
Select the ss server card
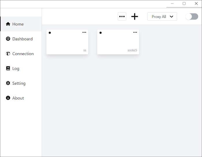(x=67, y=43)
